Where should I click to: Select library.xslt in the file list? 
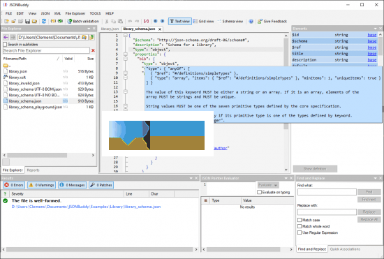[x=17, y=77]
